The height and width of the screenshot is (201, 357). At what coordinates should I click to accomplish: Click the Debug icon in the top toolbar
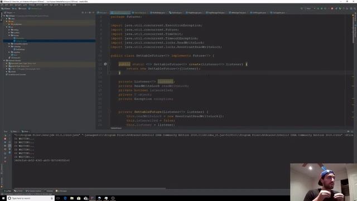point(322,9)
